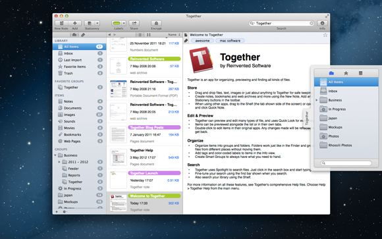This screenshot has height=239, width=382.
Task: Open the Share toolbar icon
Action: point(134,23)
